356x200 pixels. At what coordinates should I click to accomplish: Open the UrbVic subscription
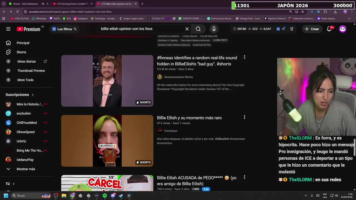[27, 141]
